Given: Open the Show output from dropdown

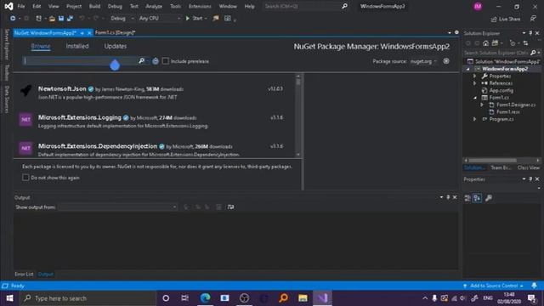Looking at the screenshot, I should (x=117, y=207).
